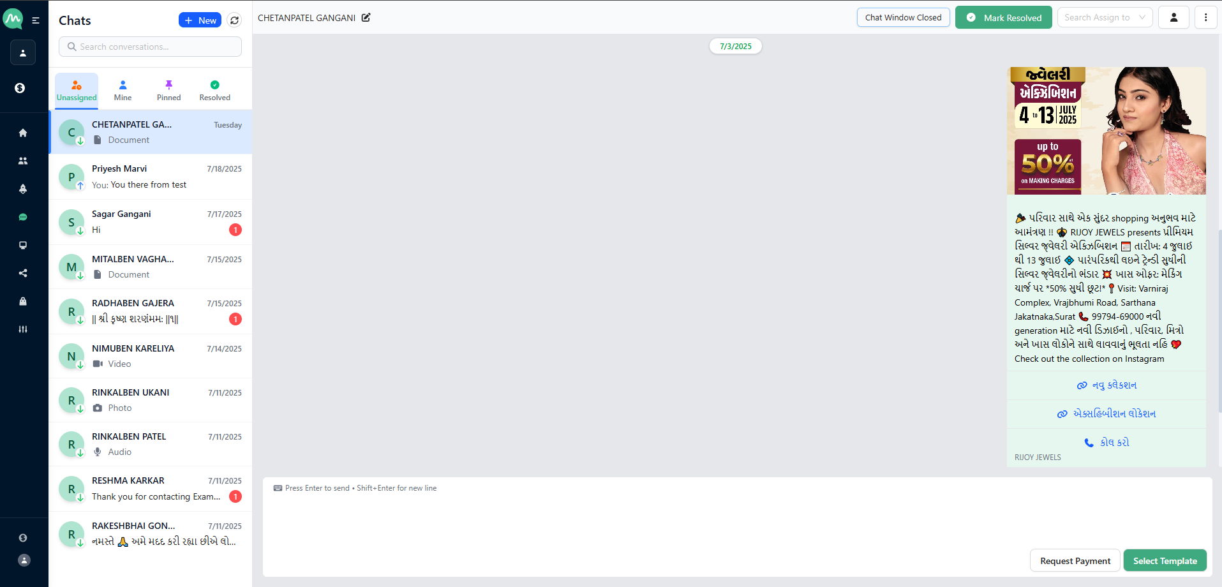This screenshot has height=587, width=1222.
Task: Click the Request Payment button
Action: click(x=1075, y=561)
